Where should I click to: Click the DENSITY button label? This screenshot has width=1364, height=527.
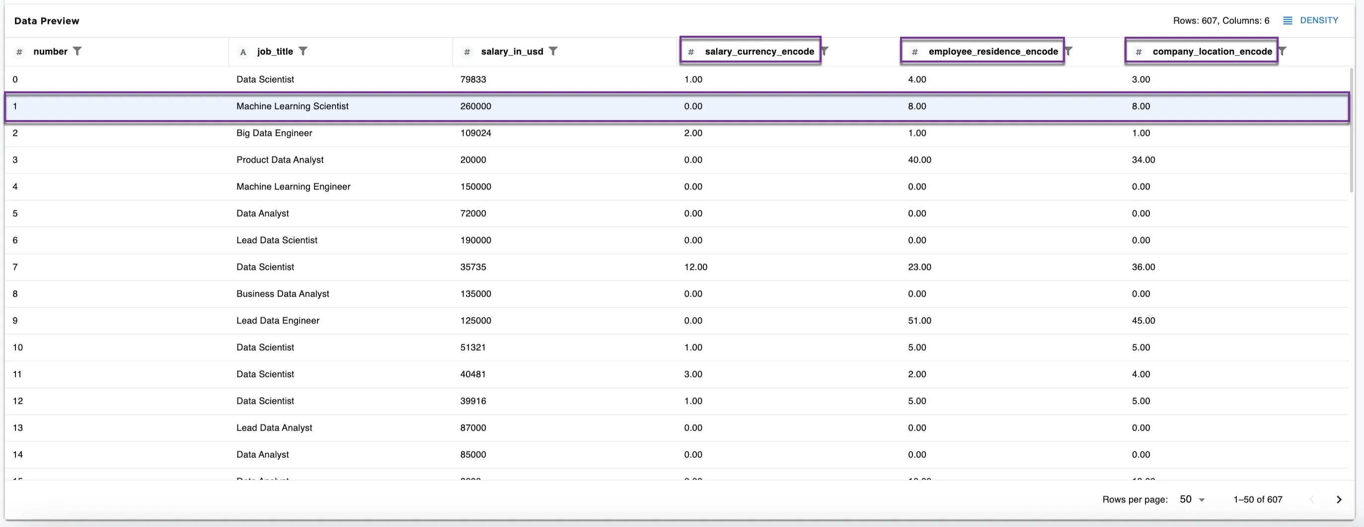tap(1318, 21)
